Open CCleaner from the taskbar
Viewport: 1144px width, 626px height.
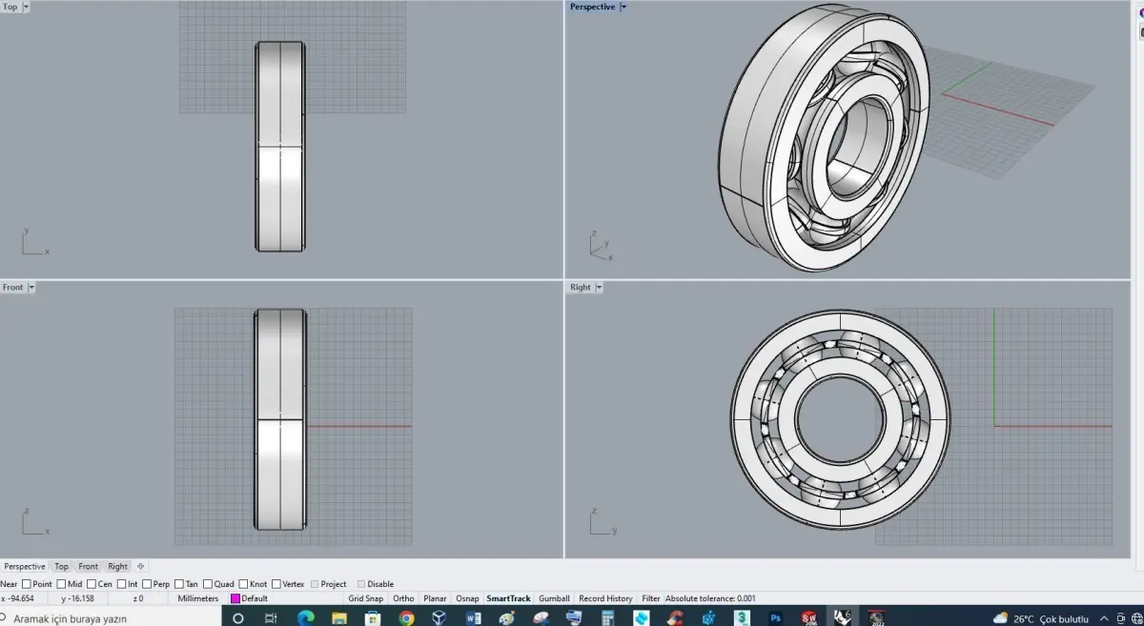(x=674, y=617)
